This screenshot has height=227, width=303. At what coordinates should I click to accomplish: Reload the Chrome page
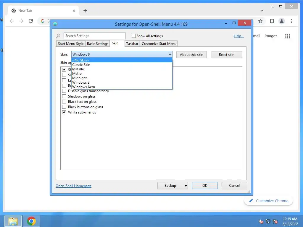31,21
